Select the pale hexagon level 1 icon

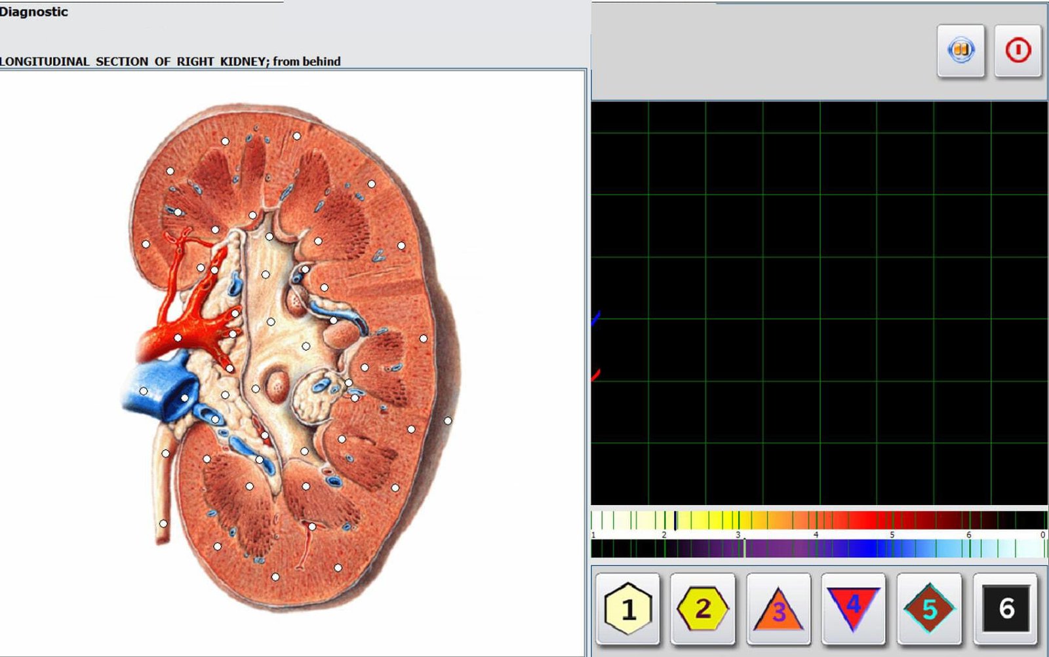(627, 609)
